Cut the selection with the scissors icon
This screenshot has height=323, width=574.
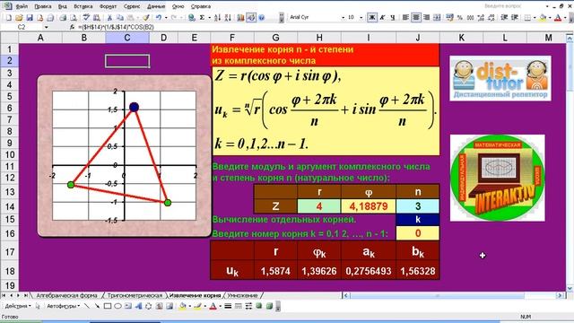pos(109,18)
